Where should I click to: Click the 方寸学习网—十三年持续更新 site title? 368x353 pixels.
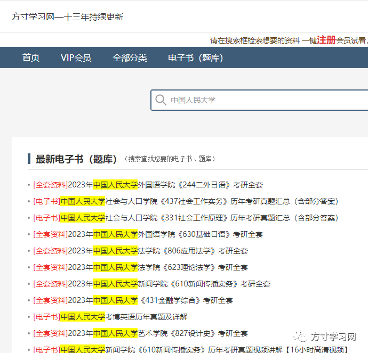pos(67,17)
